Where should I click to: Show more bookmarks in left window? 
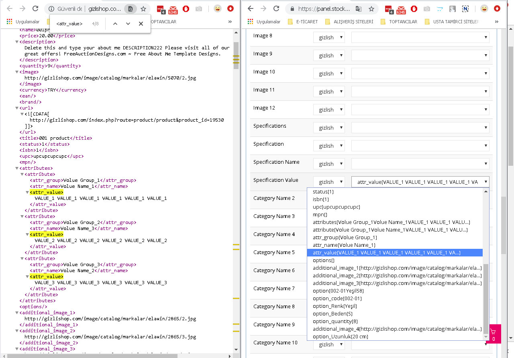[230, 22]
